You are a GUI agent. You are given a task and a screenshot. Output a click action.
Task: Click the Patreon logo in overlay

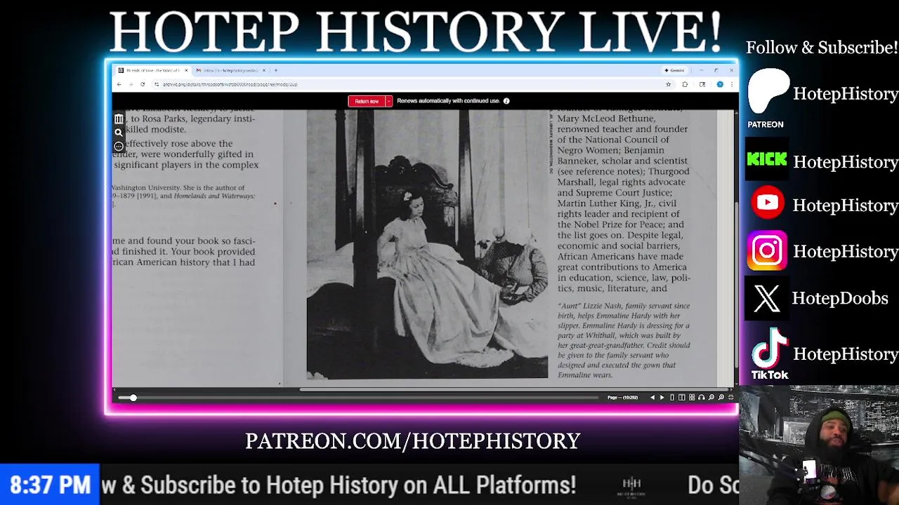coord(768,91)
